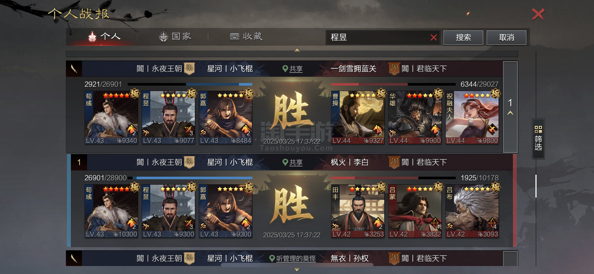The image size is (594, 274).
Task: Expand the list upward with the top chevron
Action: [x=297, y=50]
